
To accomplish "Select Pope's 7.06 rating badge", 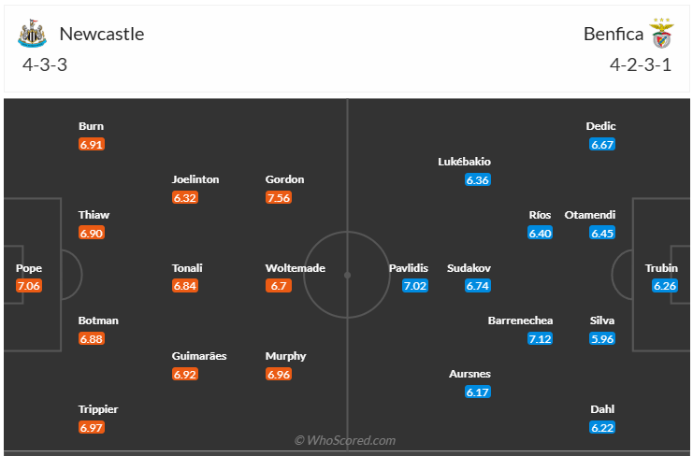I will [29, 286].
